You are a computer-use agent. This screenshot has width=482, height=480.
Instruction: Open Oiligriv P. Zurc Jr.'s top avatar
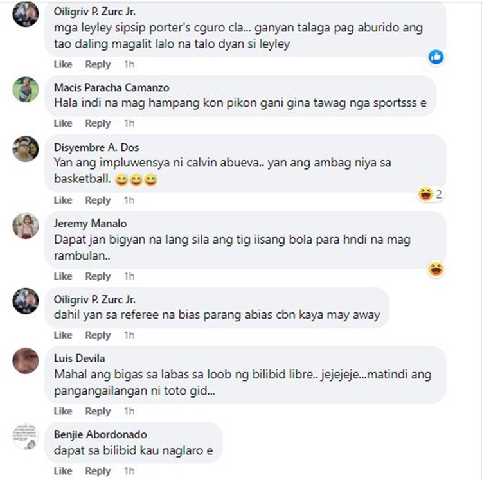26,13
